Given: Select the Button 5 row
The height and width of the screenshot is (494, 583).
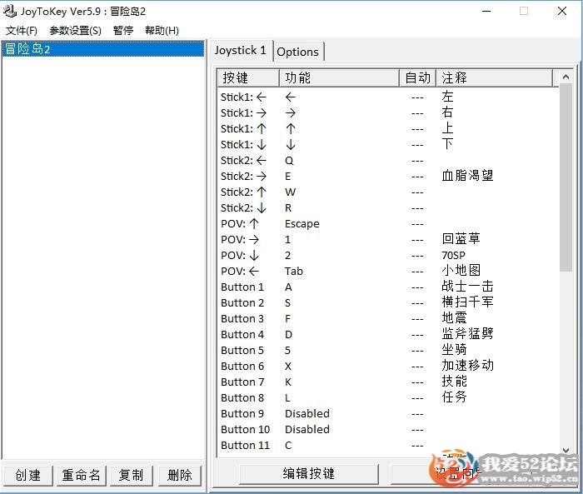Looking at the screenshot, I should (x=388, y=350).
